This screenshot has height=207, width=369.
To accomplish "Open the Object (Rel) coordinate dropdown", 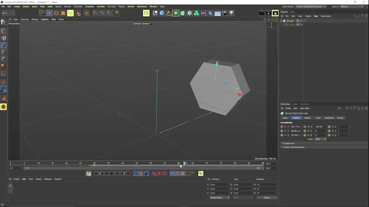I will click(219, 198).
